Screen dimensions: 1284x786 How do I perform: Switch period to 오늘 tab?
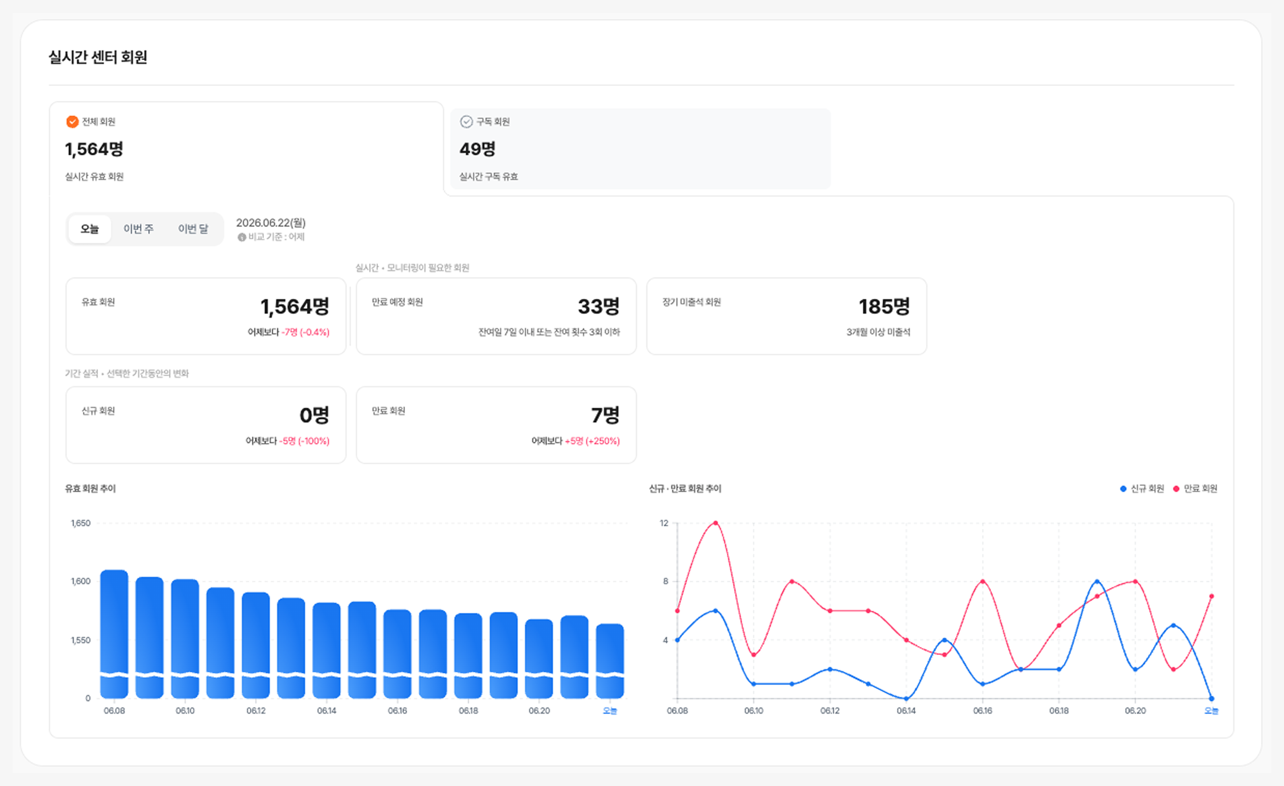coord(90,228)
